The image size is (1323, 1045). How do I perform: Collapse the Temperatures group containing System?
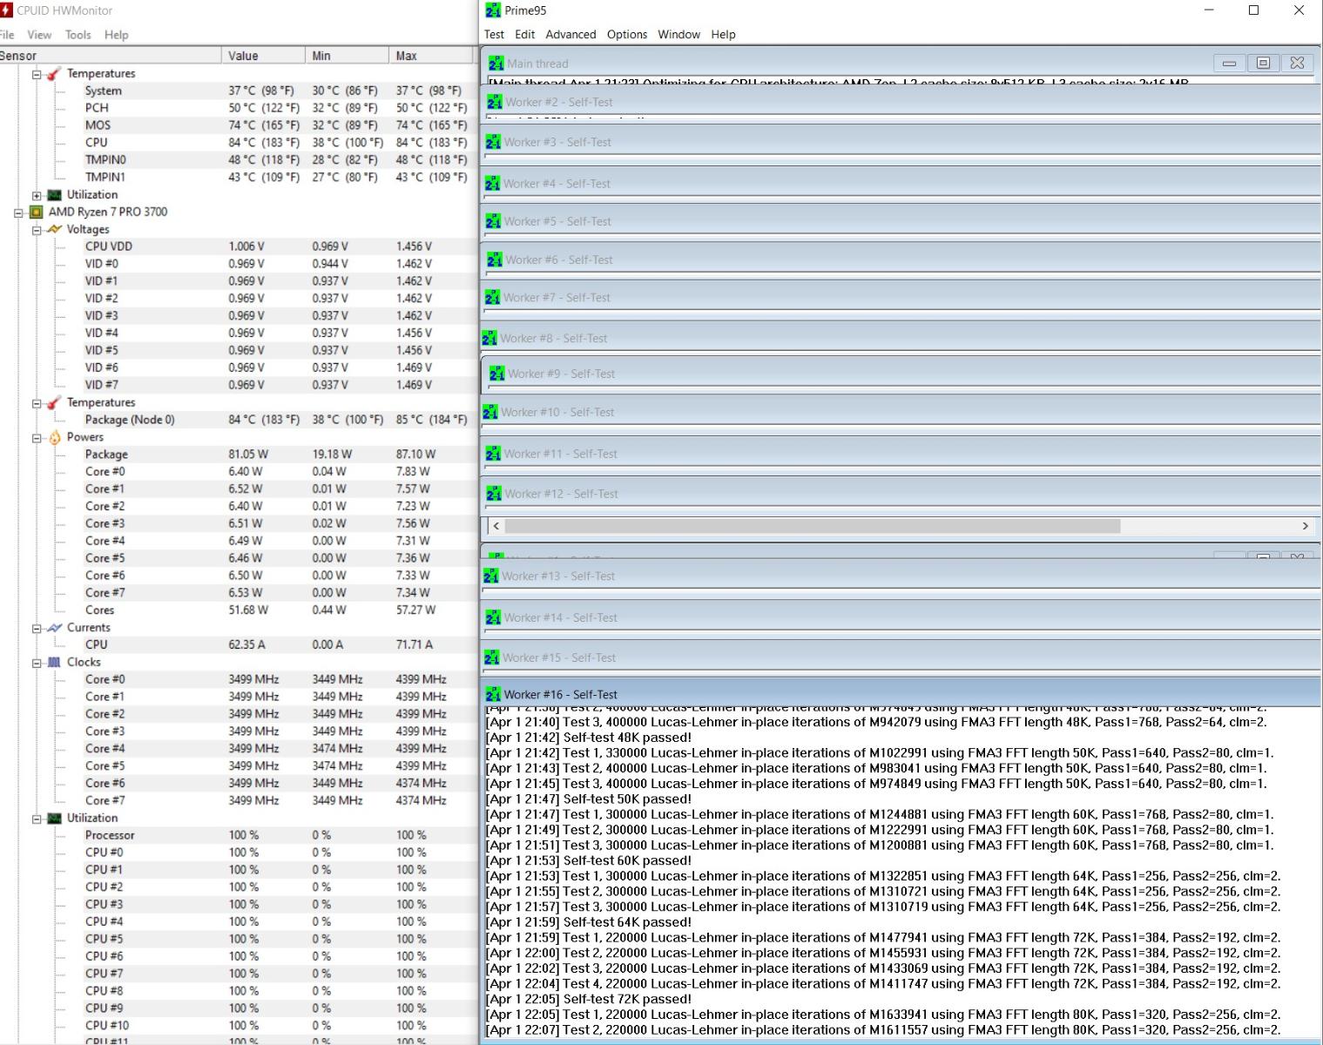click(x=37, y=74)
